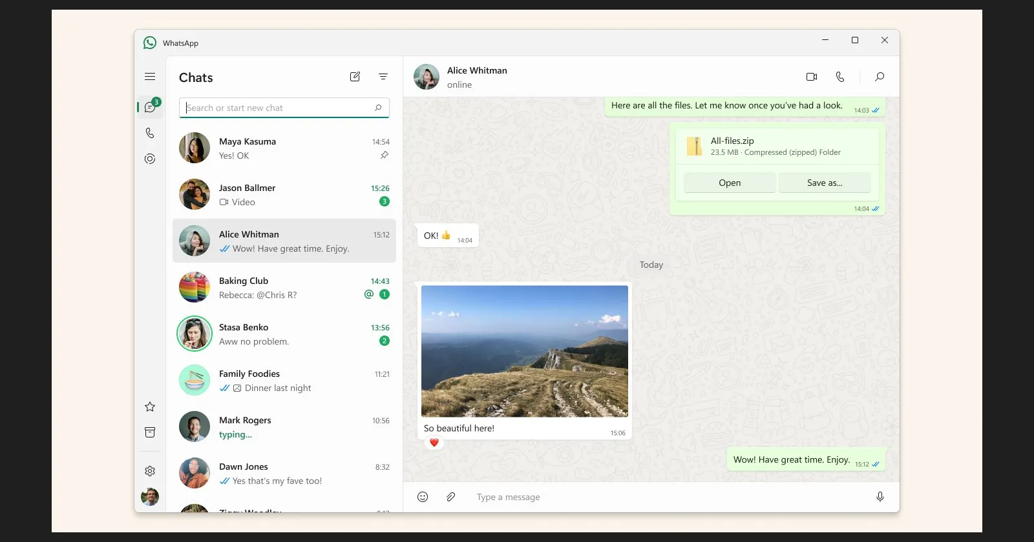The image size is (1034, 542).
Task: Open the mountain landscape photo
Action: click(524, 351)
